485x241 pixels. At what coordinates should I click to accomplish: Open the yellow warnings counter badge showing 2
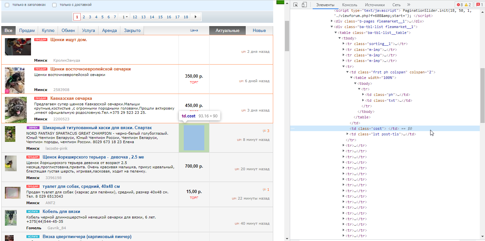[x=468, y=5]
